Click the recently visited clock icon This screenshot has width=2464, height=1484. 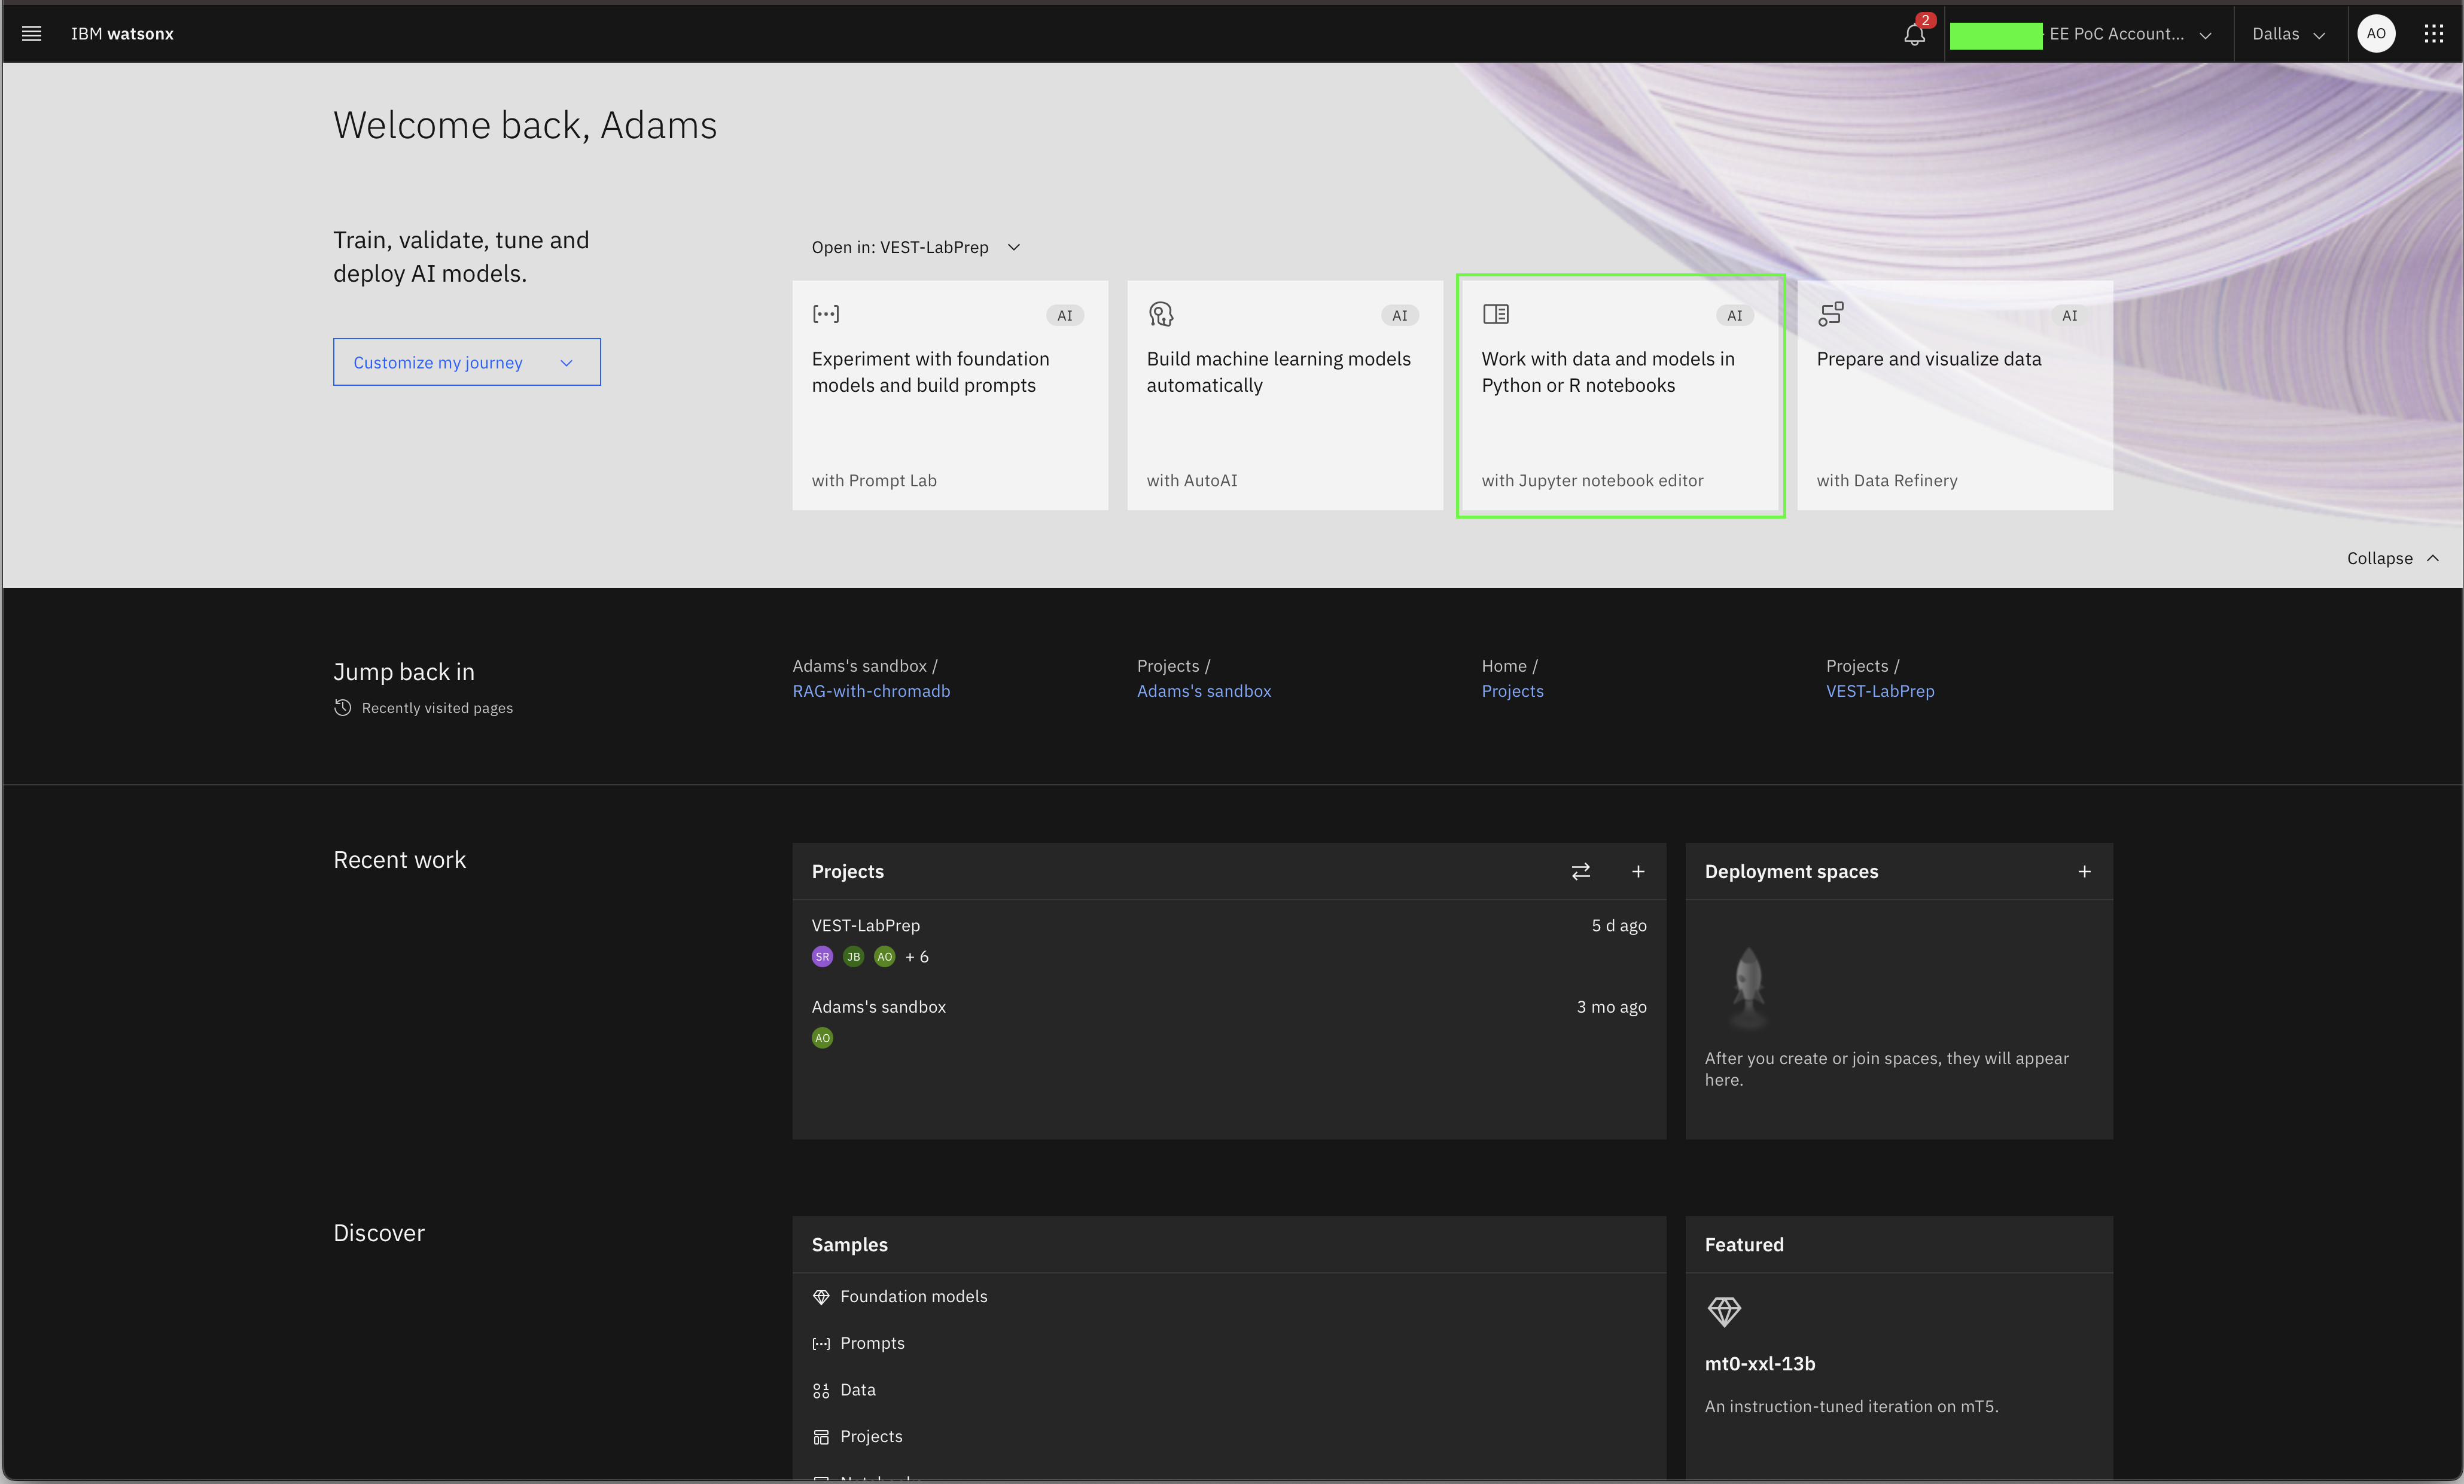click(x=342, y=707)
